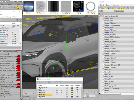Collapse Toyota Urban Cruiser 2025 tree node

pyautogui.click(x=100, y=16)
